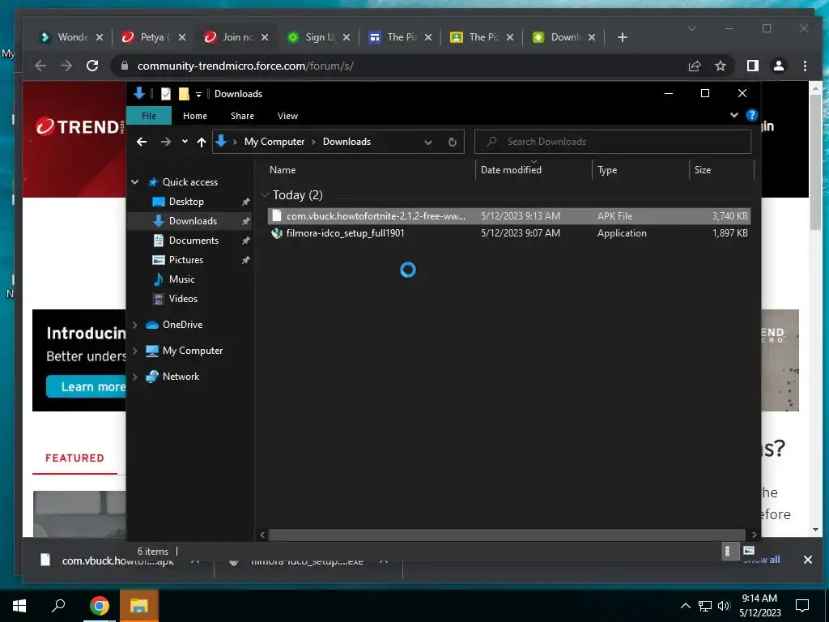Open Music in the navigation pane

182,279
